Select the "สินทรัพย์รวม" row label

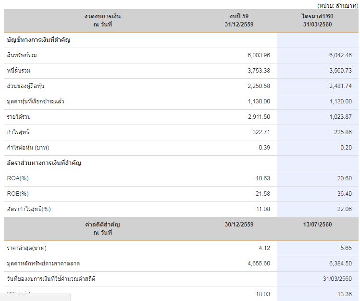pos(22,55)
